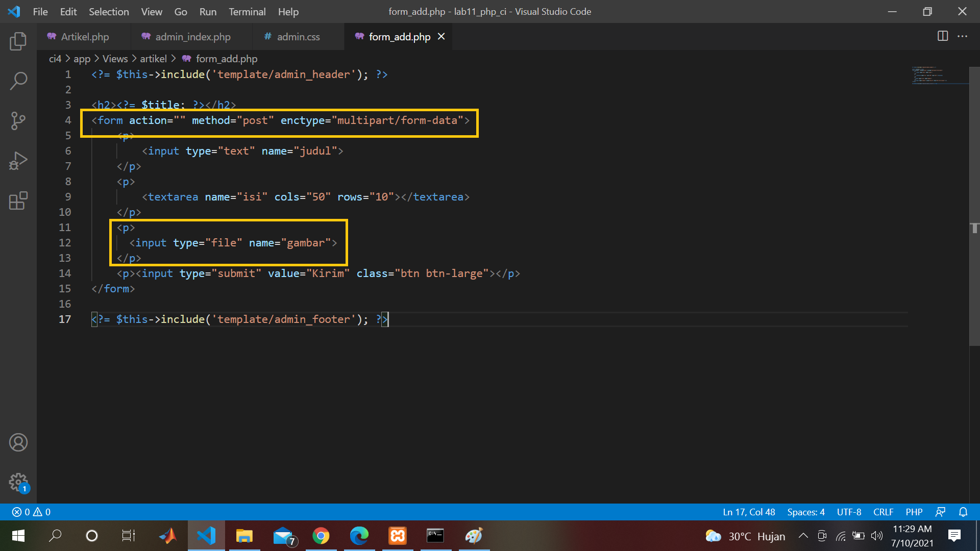This screenshot has width=980, height=551.
Task: Click the remote indicator in status bar
Action: pyautogui.click(x=942, y=512)
